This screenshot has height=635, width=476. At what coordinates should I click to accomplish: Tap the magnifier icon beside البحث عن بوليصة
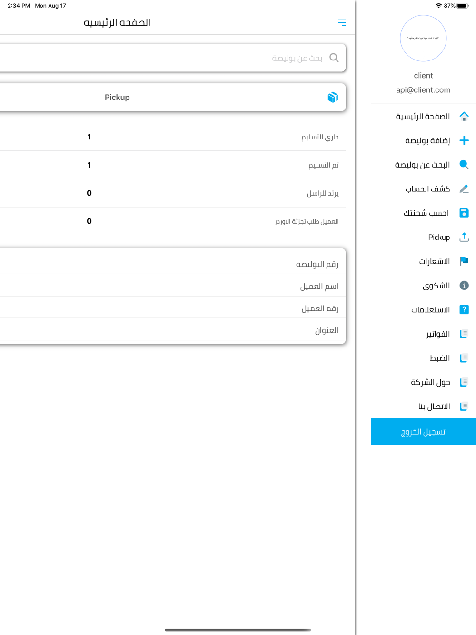[x=464, y=165]
